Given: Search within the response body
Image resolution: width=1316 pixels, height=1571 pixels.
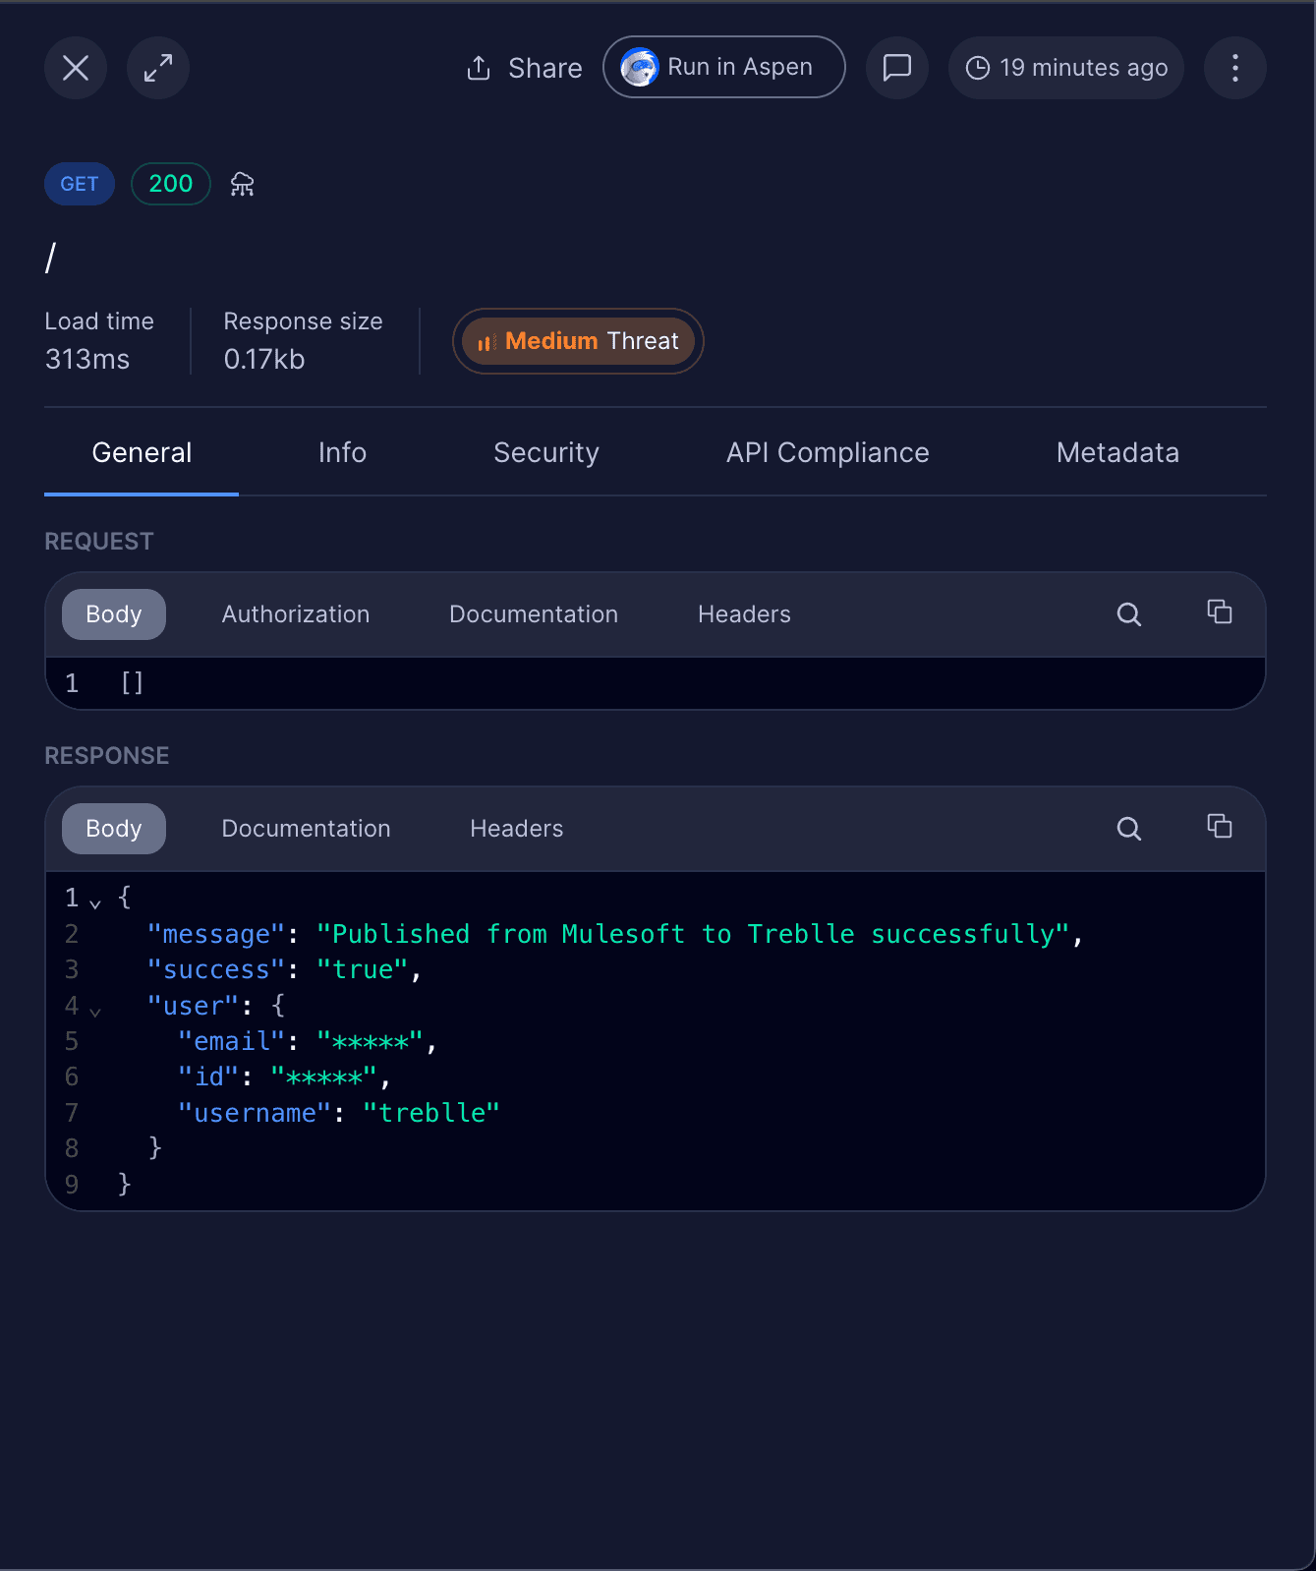Looking at the screenshot, I should [1129, 829].
